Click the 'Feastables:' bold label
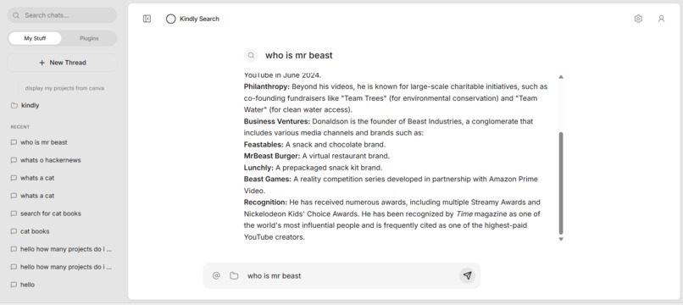The width and height of the screenshot is (683, 305). pos(264,144)
